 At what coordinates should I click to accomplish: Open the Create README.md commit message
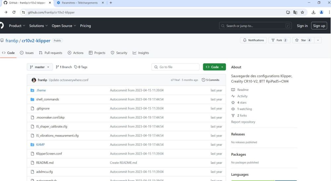click(123, 163)
